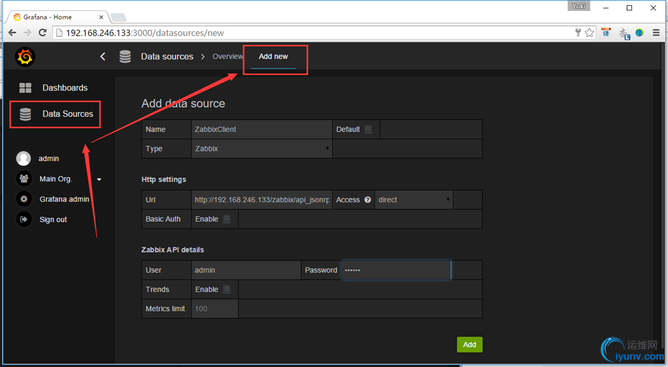668x367 pixels.
Task: Open the Access dropdown showing direct
Action: coord(414,200)
